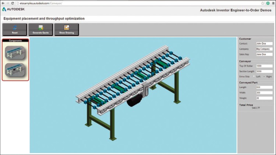This screenshot has height=155, width=276.
Task: Click the Reset button
Action: coord(14,30)
